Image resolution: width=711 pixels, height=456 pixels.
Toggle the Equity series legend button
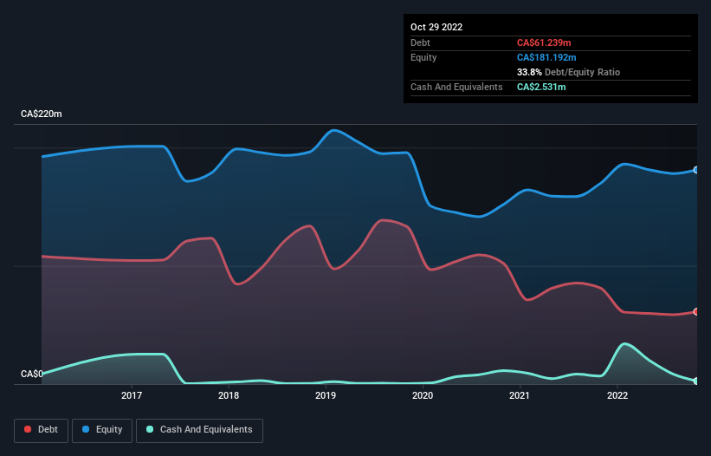102,430
